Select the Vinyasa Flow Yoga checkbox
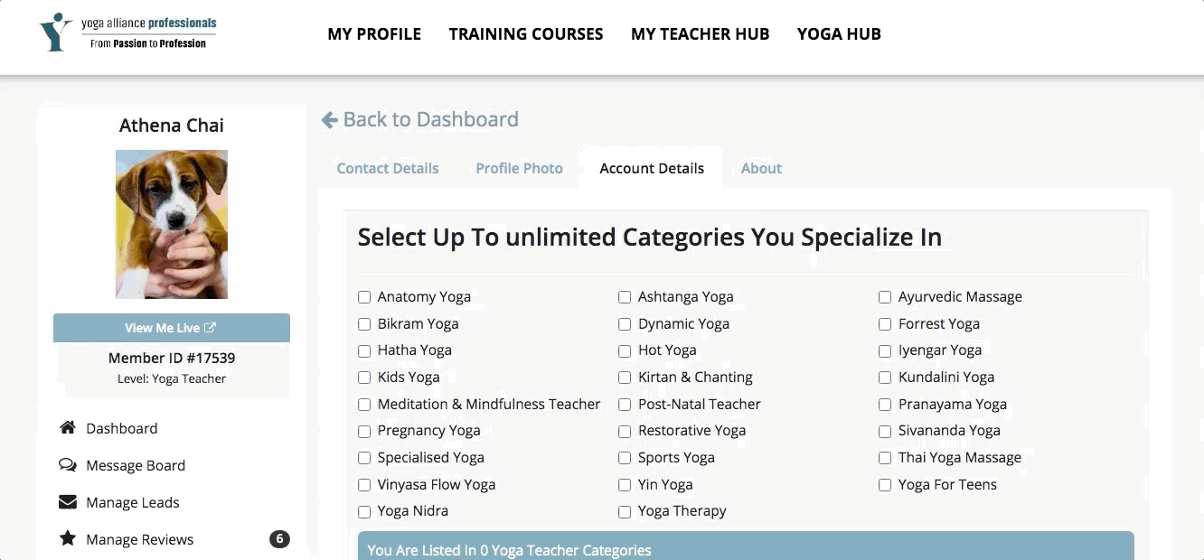 364,485
